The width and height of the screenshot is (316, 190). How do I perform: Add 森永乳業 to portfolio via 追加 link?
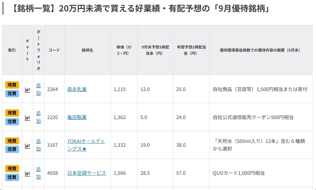coord(38,89)
